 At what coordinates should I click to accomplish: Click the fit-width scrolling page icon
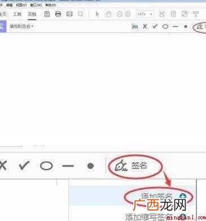coord(162,14)
